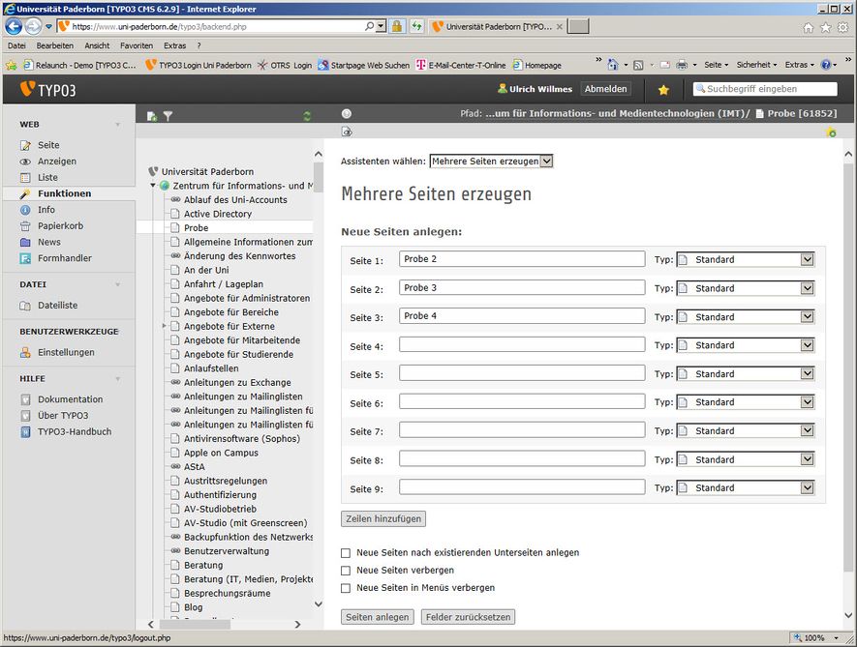Click the Formhandler module icon
This screenshot has width=857, height=647.
tap(26, 258)
